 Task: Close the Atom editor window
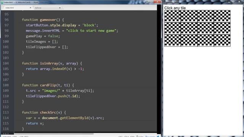click(157, 2)
